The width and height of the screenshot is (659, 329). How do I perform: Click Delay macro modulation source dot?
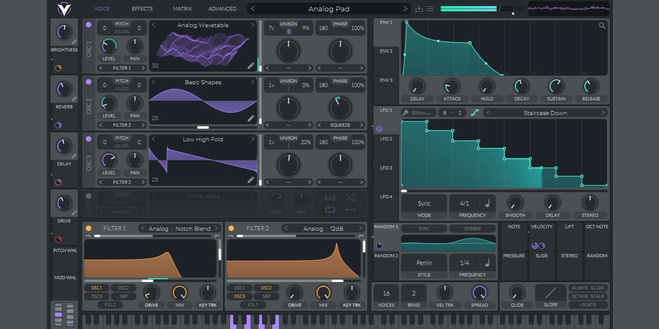pyautogui.click(x=58, y=182)
